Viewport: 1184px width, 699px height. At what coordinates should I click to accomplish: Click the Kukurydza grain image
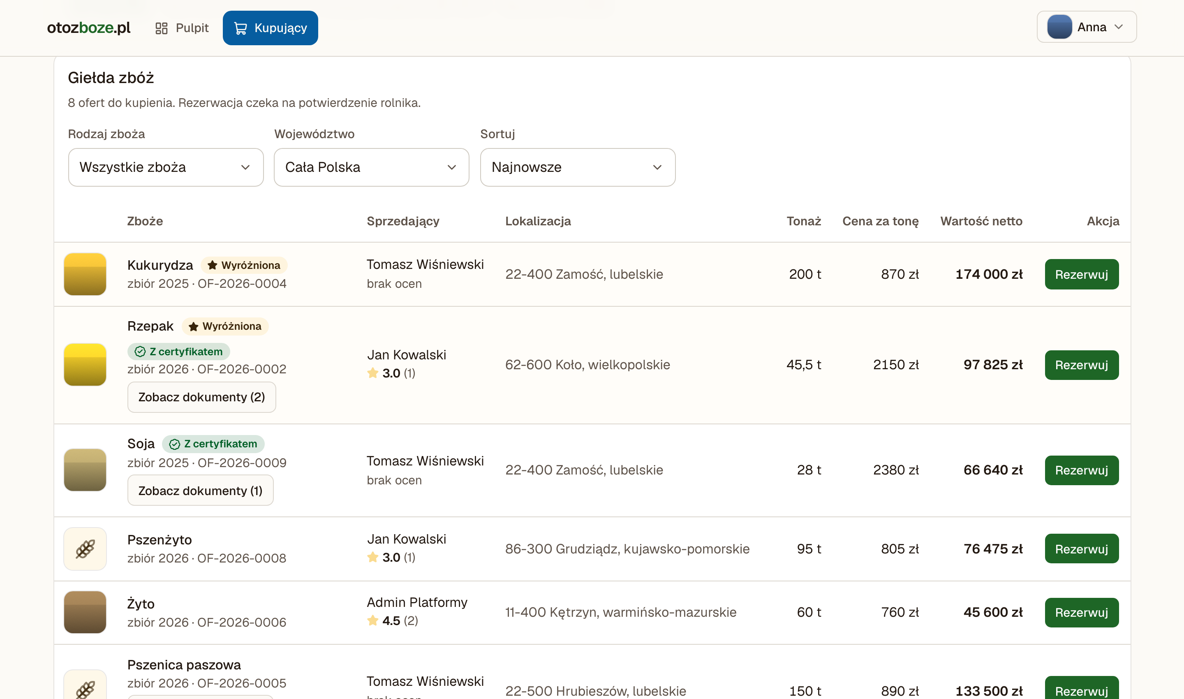click(x=85, y=274)
